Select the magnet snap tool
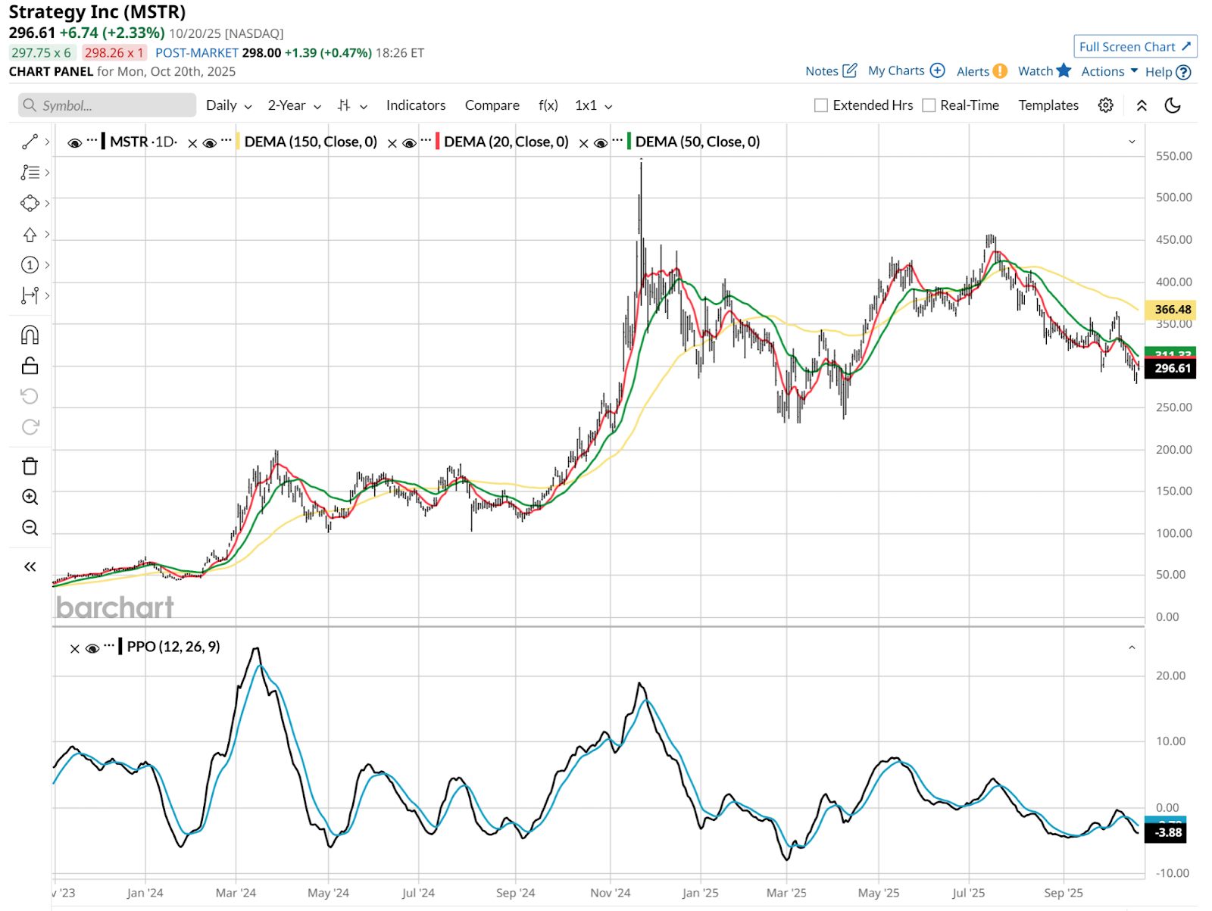1212x911 pixels. (x=30, y=335)
